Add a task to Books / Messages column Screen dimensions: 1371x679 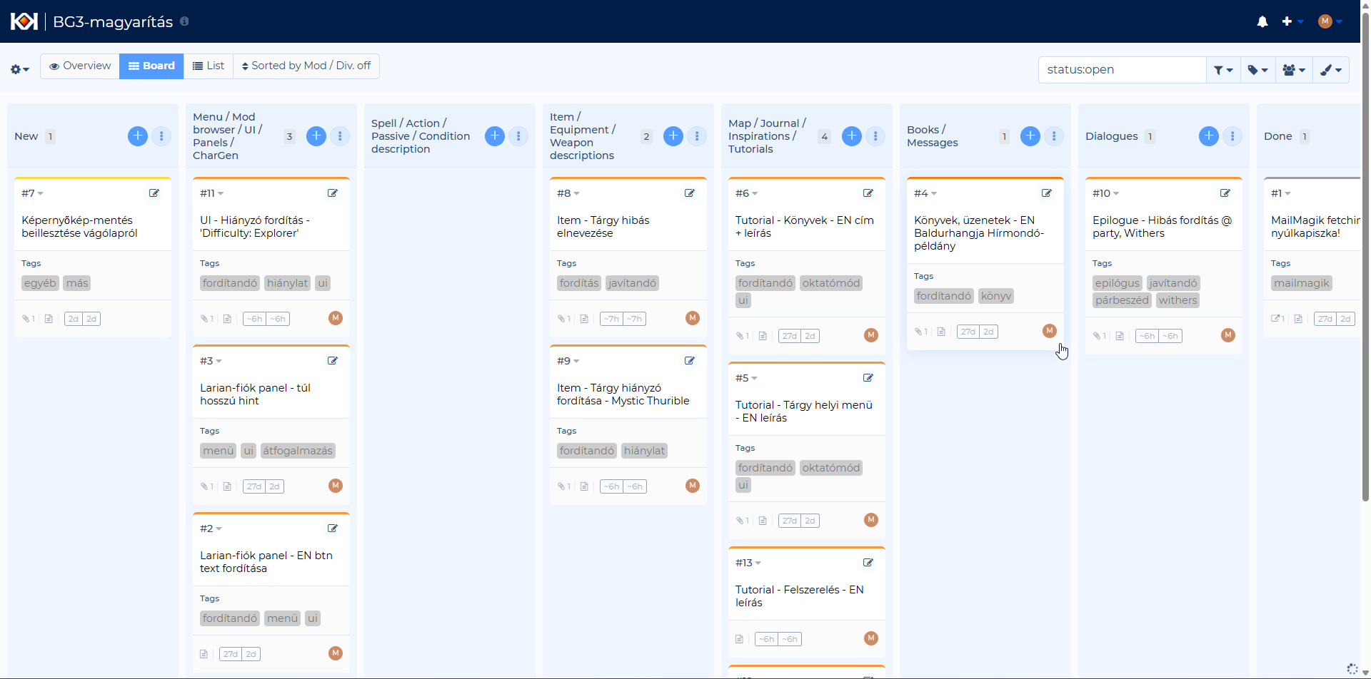tap(1030, 136)
